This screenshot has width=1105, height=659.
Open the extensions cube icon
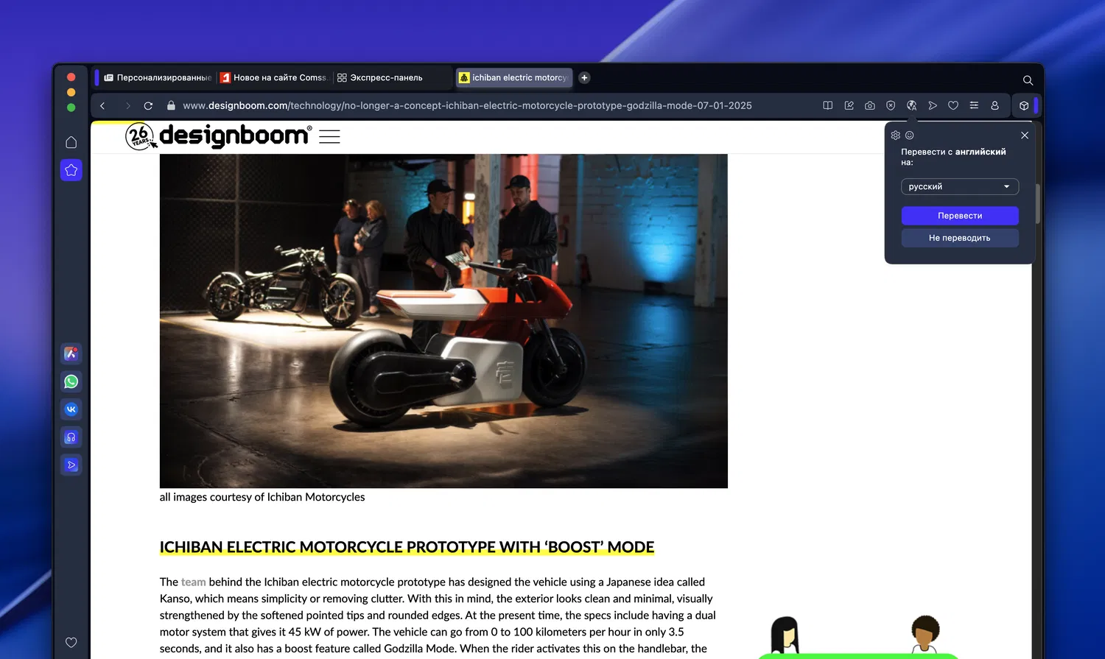(1024, 106)
